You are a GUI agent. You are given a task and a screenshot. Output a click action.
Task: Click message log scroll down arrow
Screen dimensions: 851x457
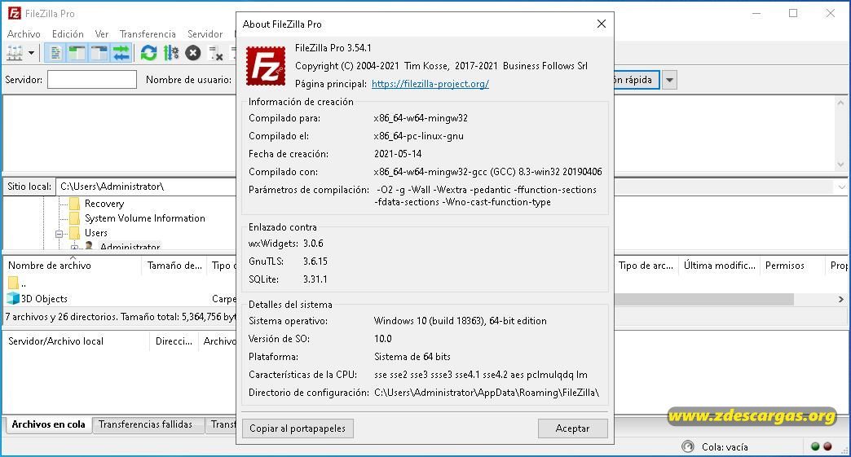tap(840, 165)
